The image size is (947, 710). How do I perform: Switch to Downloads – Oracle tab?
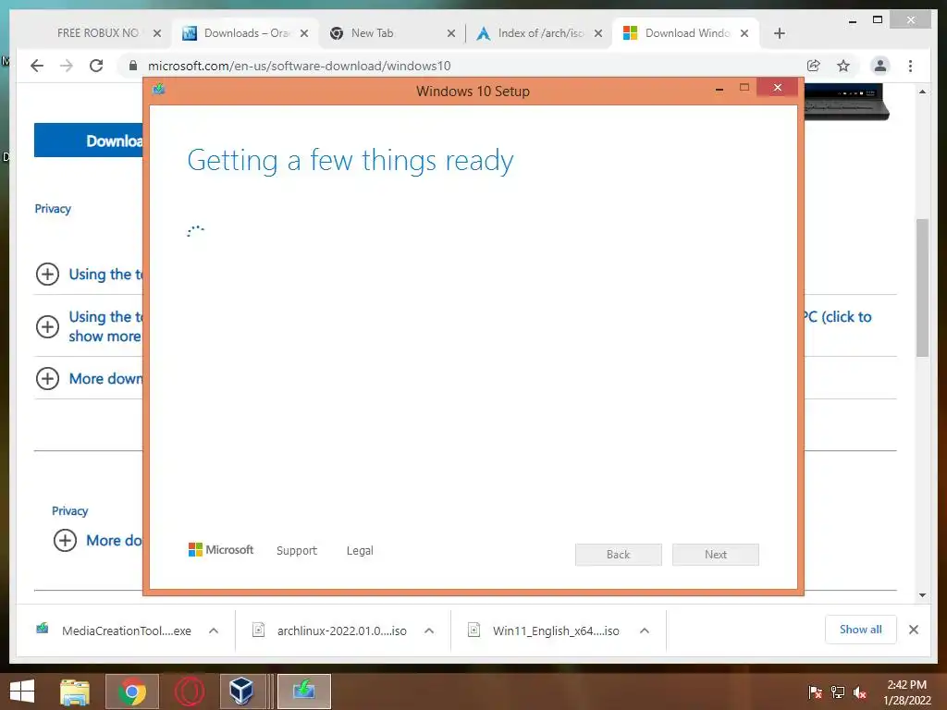(x=244, y=33)
